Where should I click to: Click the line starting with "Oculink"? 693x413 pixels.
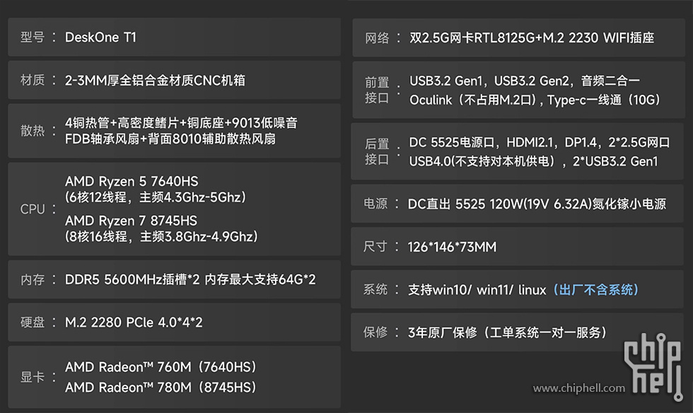pyautogui.click(x=535, y=100)
